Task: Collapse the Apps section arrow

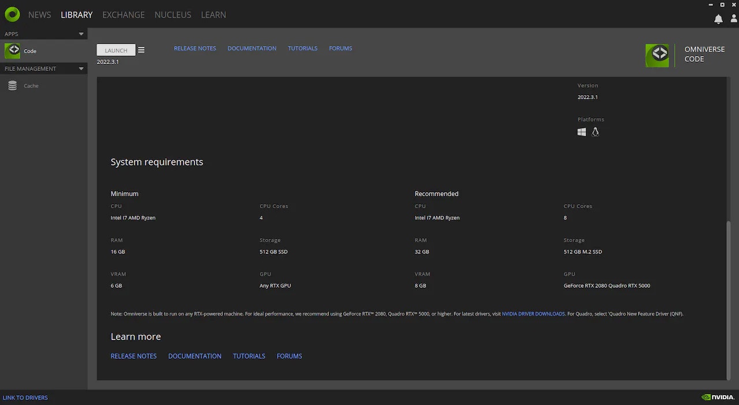Action: [x=81, y=34]
